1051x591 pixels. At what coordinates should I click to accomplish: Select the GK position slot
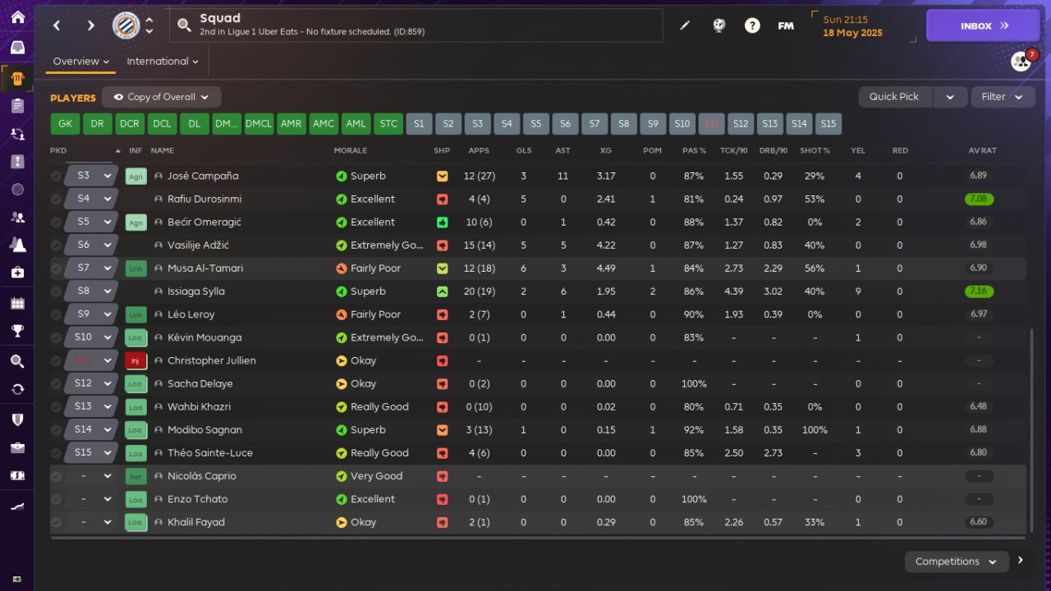tap(65, 124)
